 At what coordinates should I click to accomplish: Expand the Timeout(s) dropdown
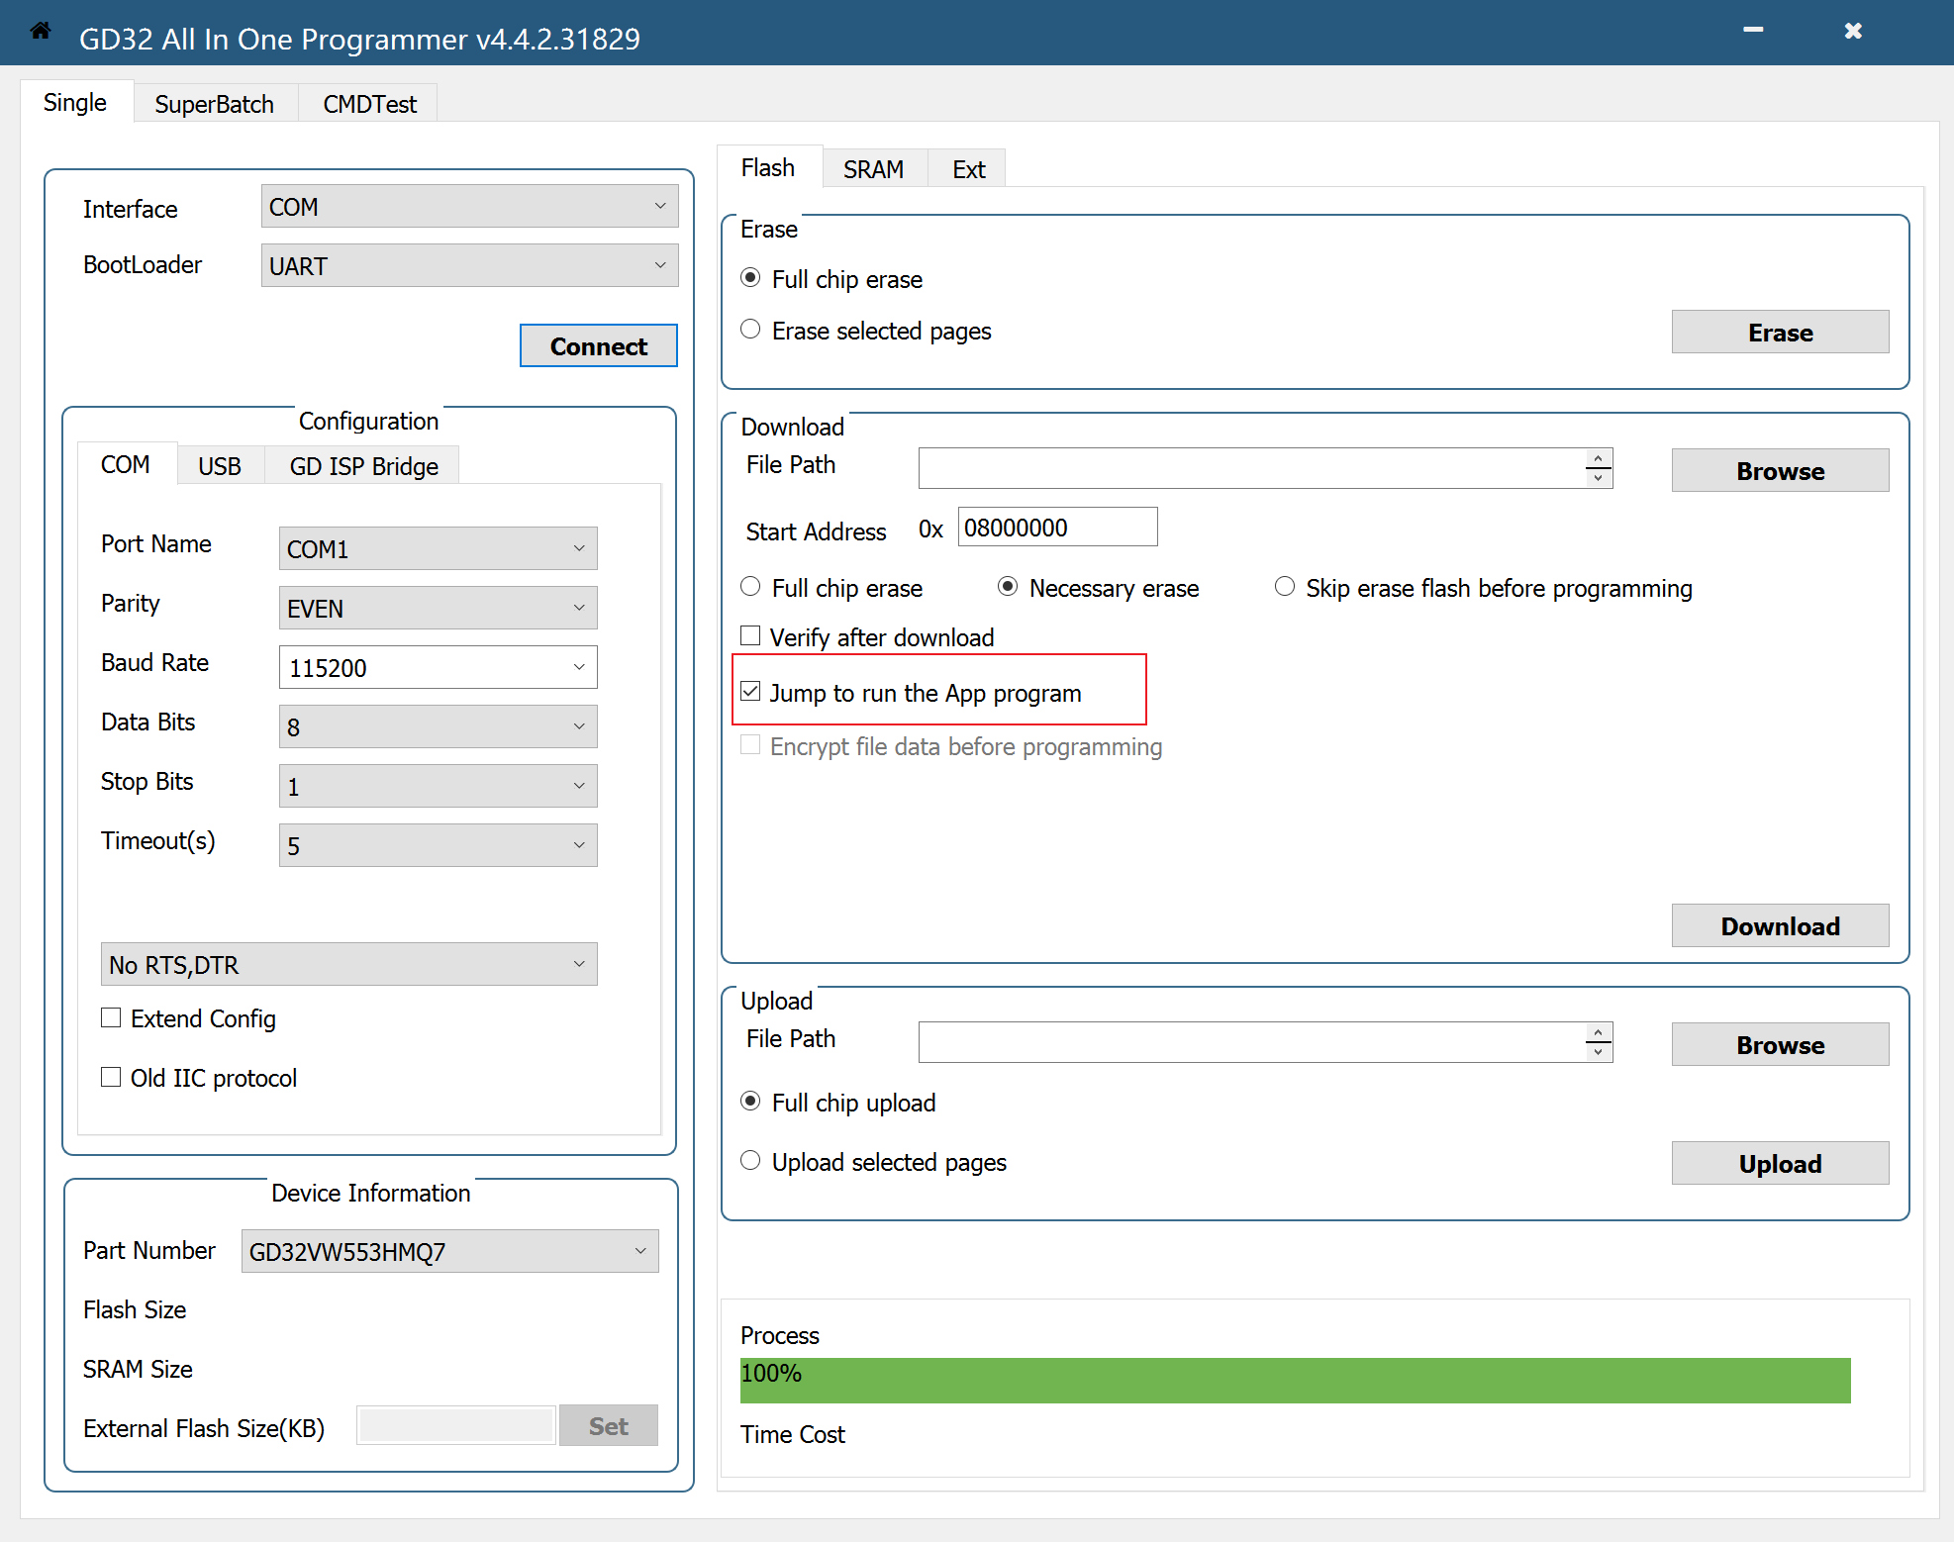click(x=438, y=845)
